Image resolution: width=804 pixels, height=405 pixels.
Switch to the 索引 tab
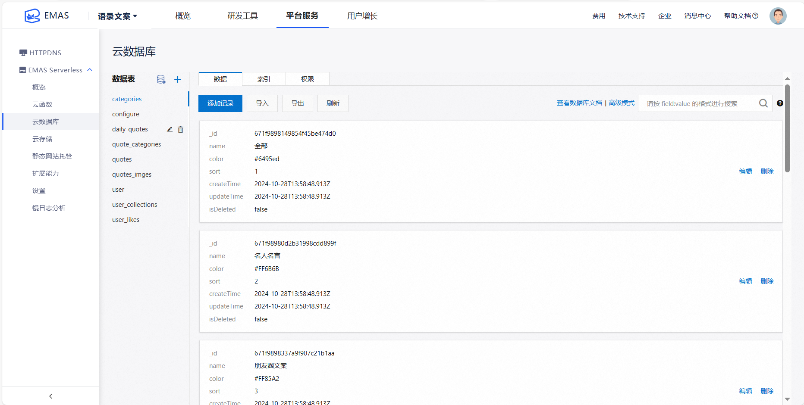(x=264, y=79)
